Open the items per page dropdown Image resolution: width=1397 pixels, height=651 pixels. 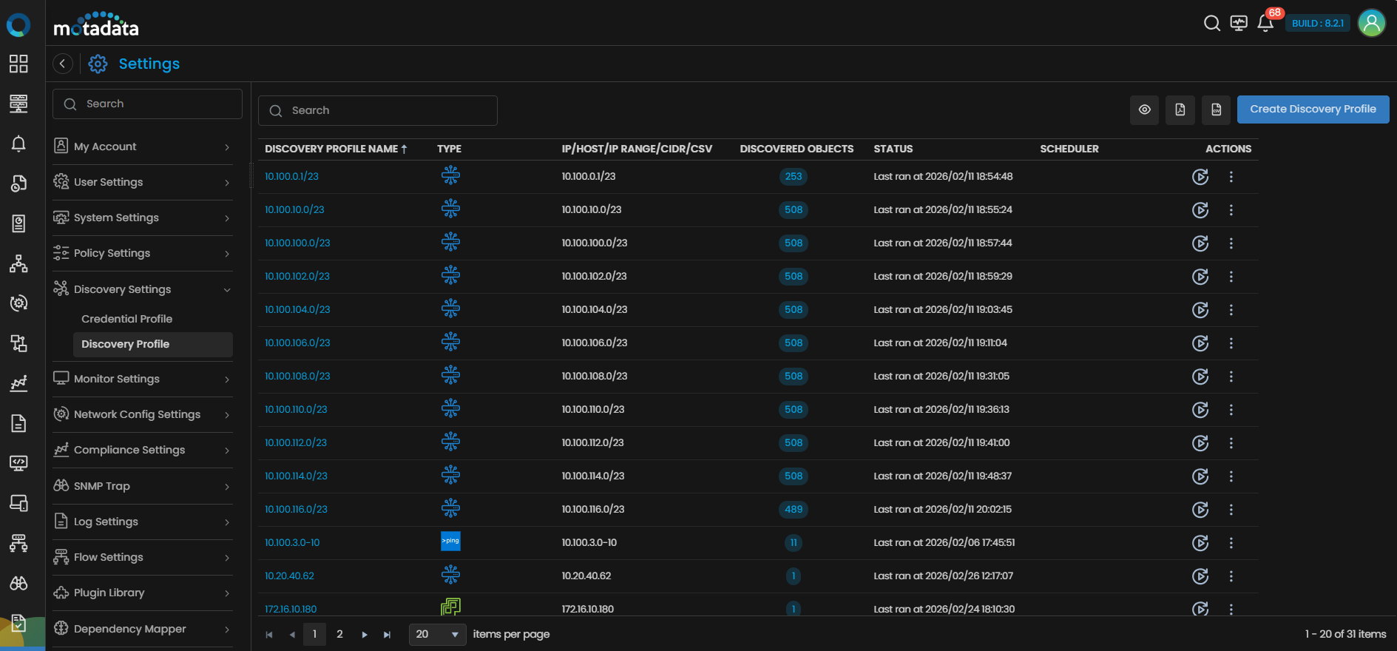[x=437, y=635]
